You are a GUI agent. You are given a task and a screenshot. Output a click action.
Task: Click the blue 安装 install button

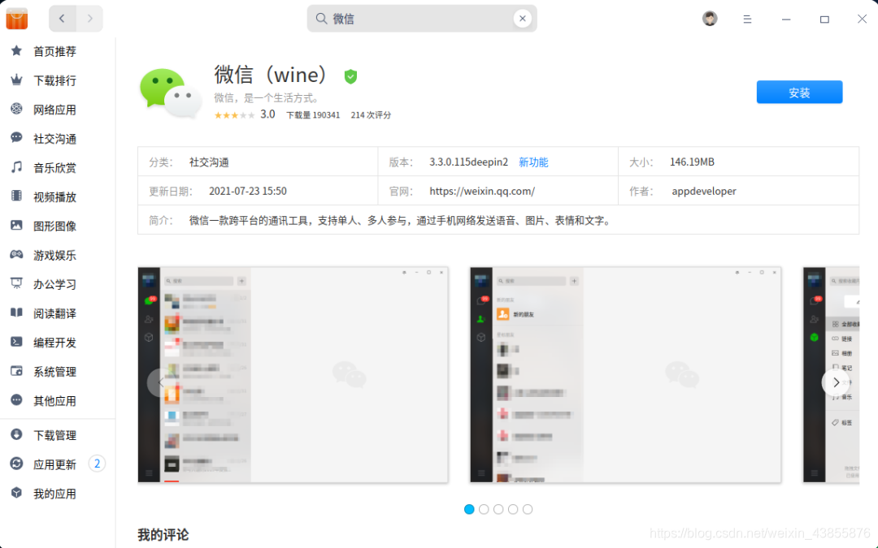click(799, 92)
